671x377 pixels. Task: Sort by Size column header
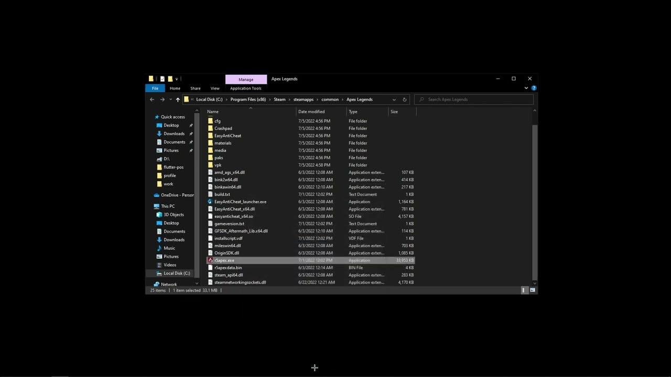point(402,112)
